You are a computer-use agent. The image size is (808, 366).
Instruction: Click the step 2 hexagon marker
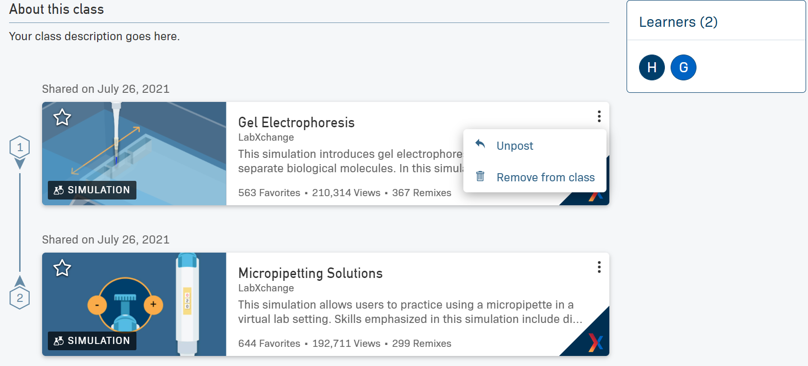(x=20, y=298)
